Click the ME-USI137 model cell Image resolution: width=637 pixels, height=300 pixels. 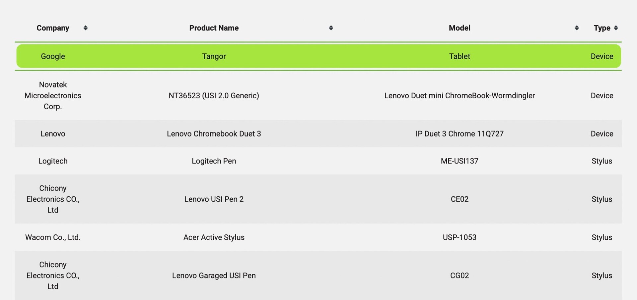[459, 161]
